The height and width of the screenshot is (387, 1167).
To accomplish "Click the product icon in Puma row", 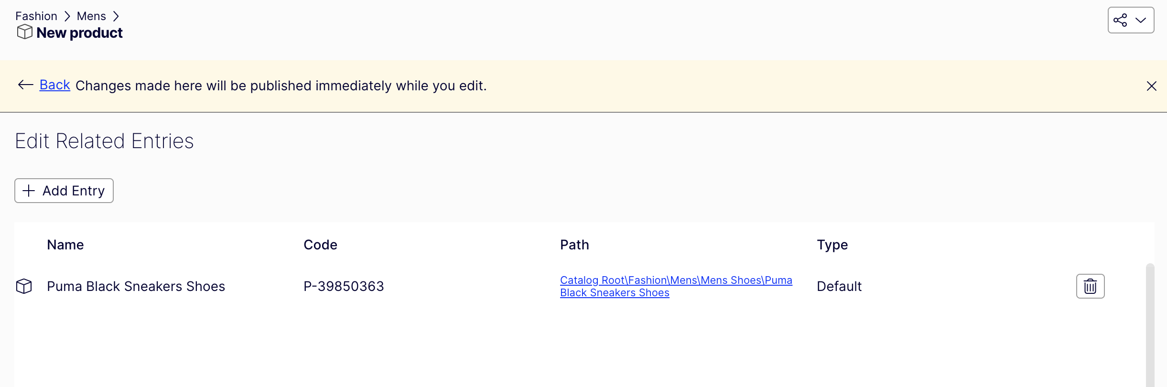I will point(24,286).
